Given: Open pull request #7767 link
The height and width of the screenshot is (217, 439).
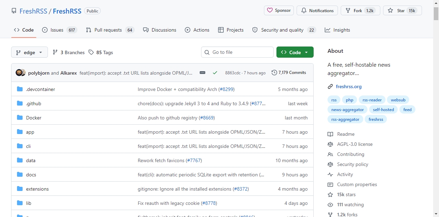Looking at the screenshot, I should [x=194, y=160].
